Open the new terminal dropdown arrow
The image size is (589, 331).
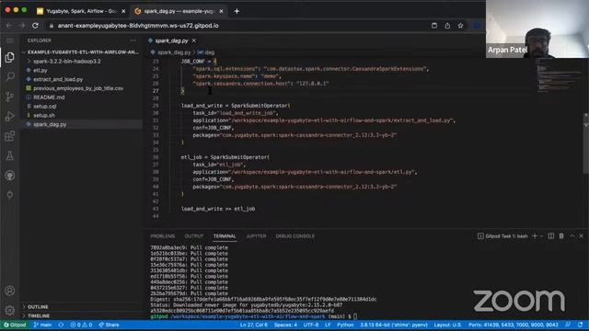click(x=541, y=236)
